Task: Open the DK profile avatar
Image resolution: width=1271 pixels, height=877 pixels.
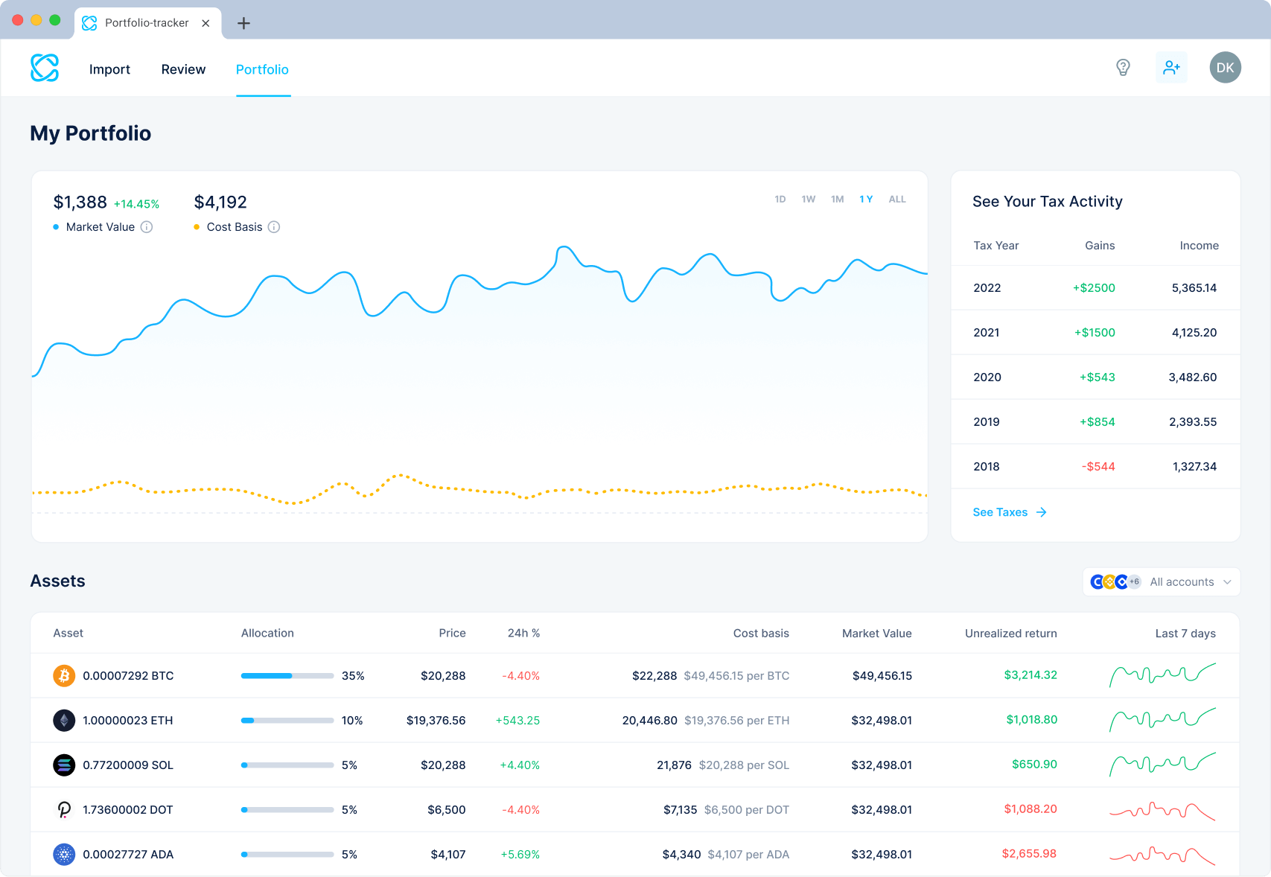Action: pyautogui.click(x=1225, y=67)
